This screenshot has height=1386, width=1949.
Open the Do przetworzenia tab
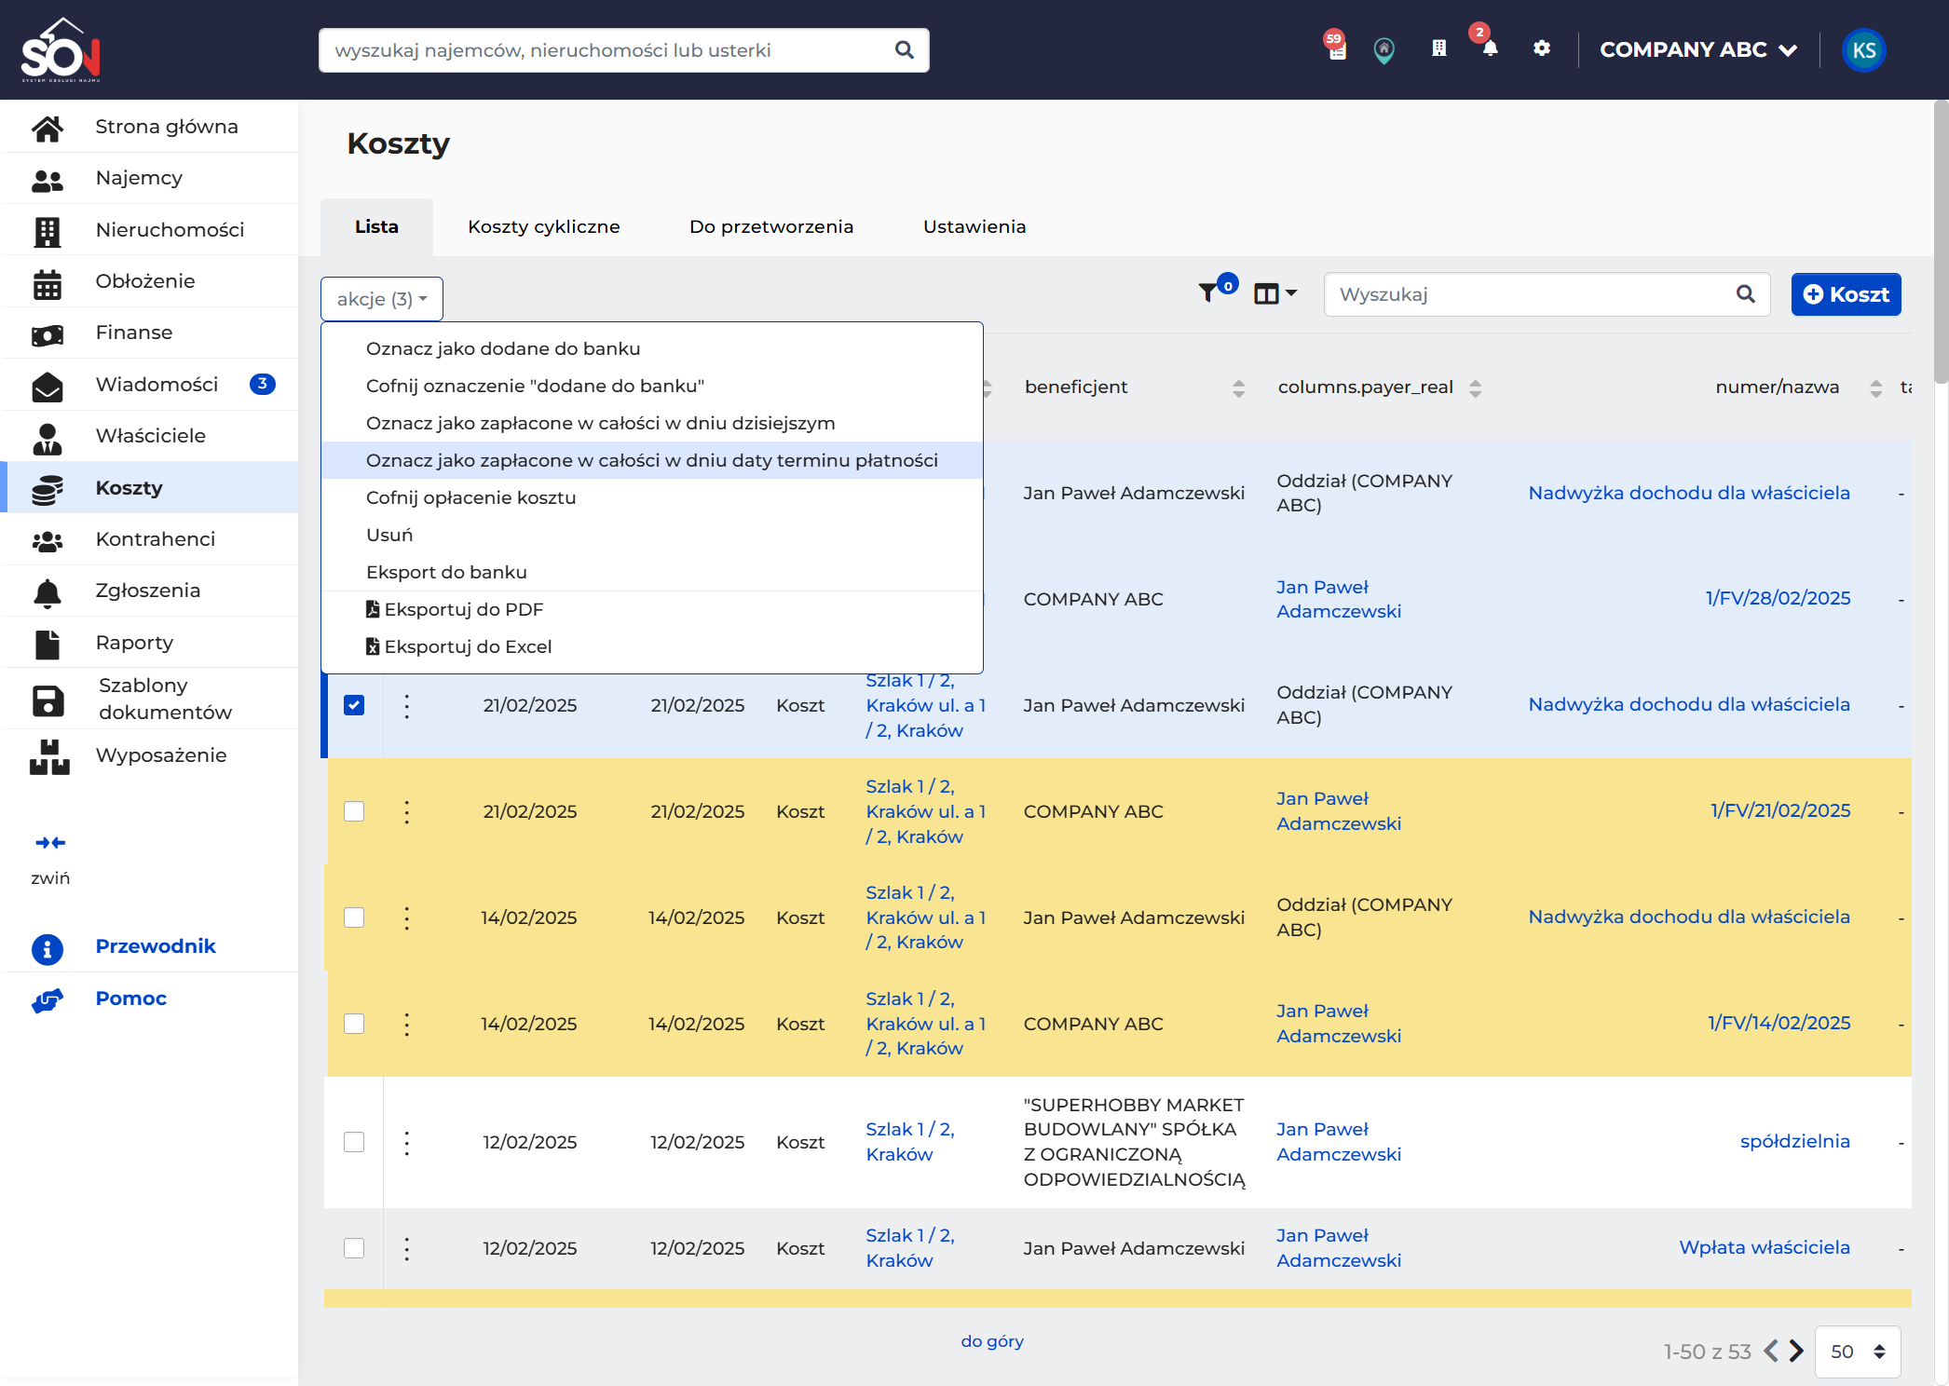tap(771, 226)
